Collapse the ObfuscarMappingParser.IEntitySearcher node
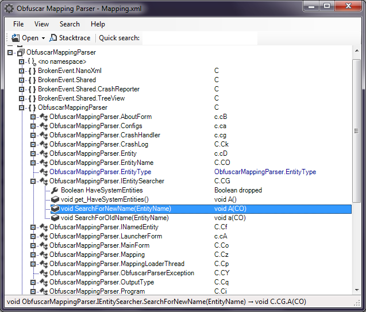This screenshot has width=366, height=312. tap(33, 181)
